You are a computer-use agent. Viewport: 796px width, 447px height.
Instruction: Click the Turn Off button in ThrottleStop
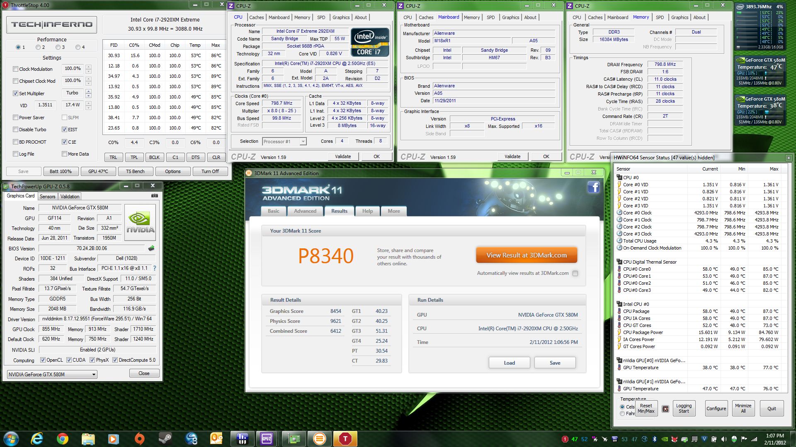pyautogui.click(x=210, y=171)
